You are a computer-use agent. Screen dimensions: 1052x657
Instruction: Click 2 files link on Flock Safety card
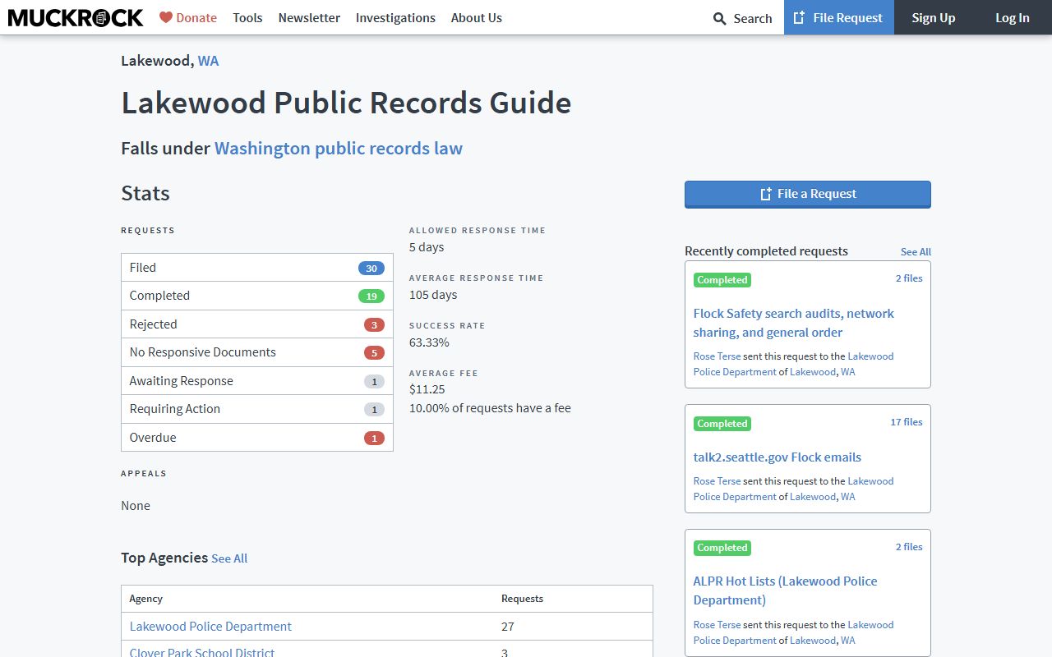coord(909,278)
